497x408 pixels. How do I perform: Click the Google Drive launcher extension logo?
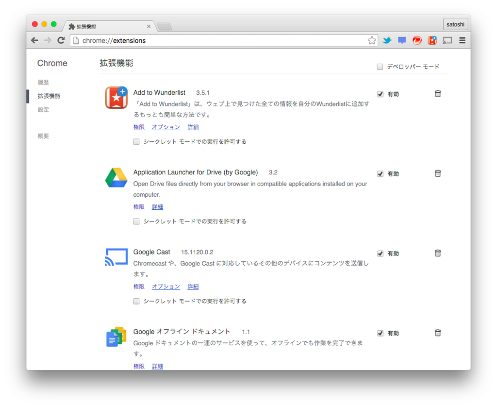tap(116, 177)
